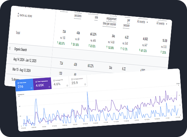This screenshot has width=187, height=137.
Task: Click the rate column header
Action: [x=96, y=18]
